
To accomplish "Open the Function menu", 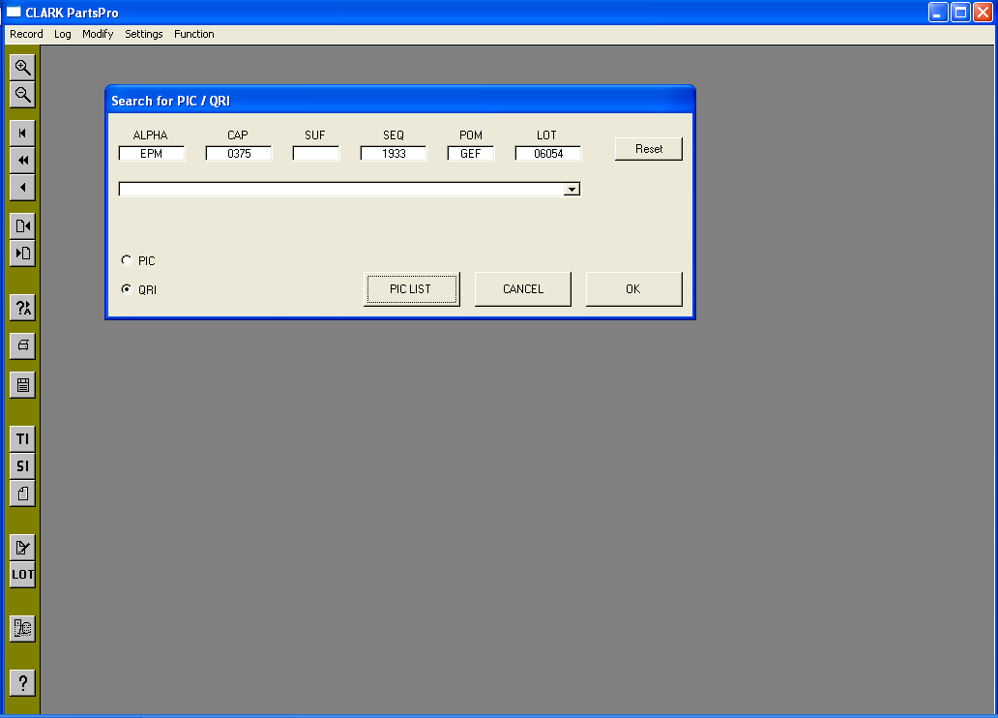I will [x=194, y=34].
